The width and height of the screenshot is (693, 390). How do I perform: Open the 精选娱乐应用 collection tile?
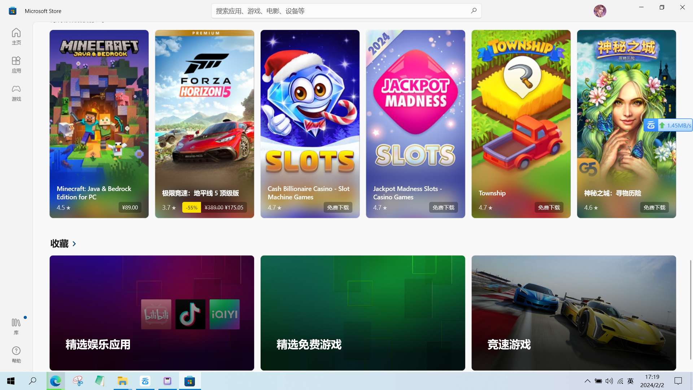coord(152,313)
